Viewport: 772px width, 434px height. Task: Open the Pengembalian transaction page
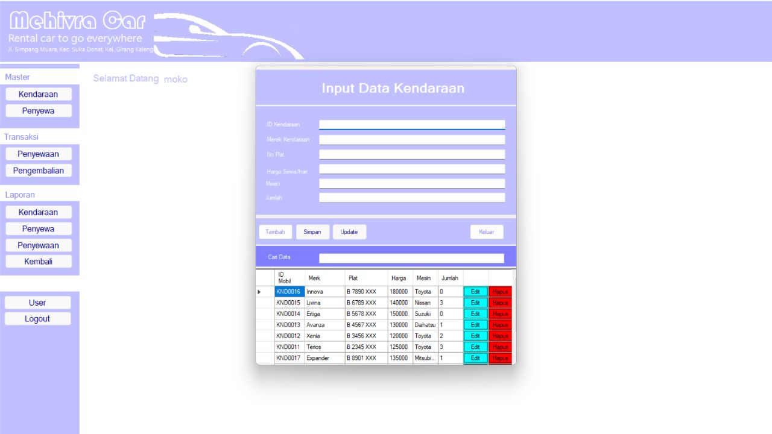38,170
